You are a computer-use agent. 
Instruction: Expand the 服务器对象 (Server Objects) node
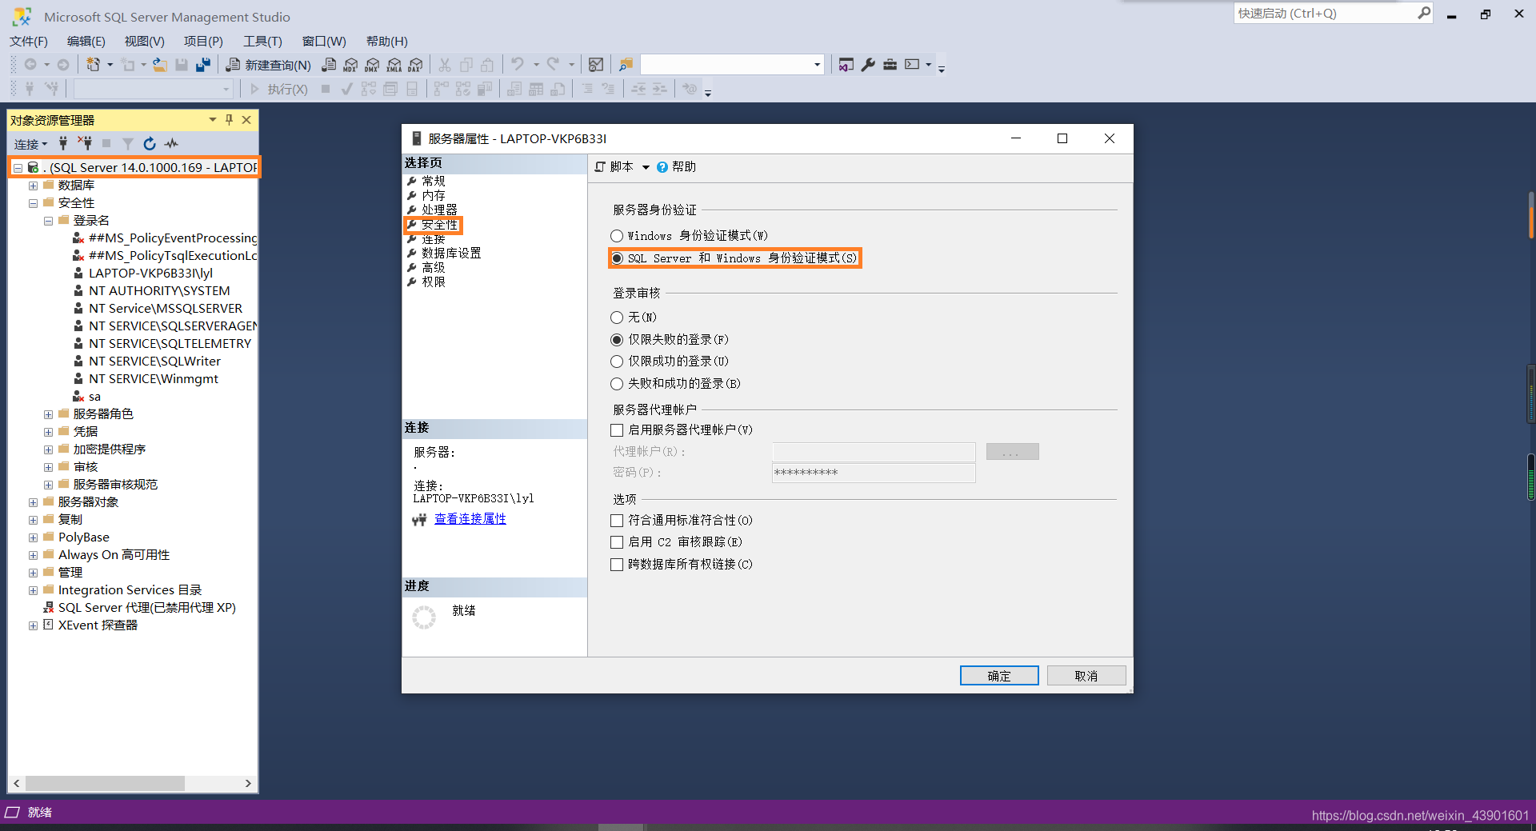pos(33,502)
